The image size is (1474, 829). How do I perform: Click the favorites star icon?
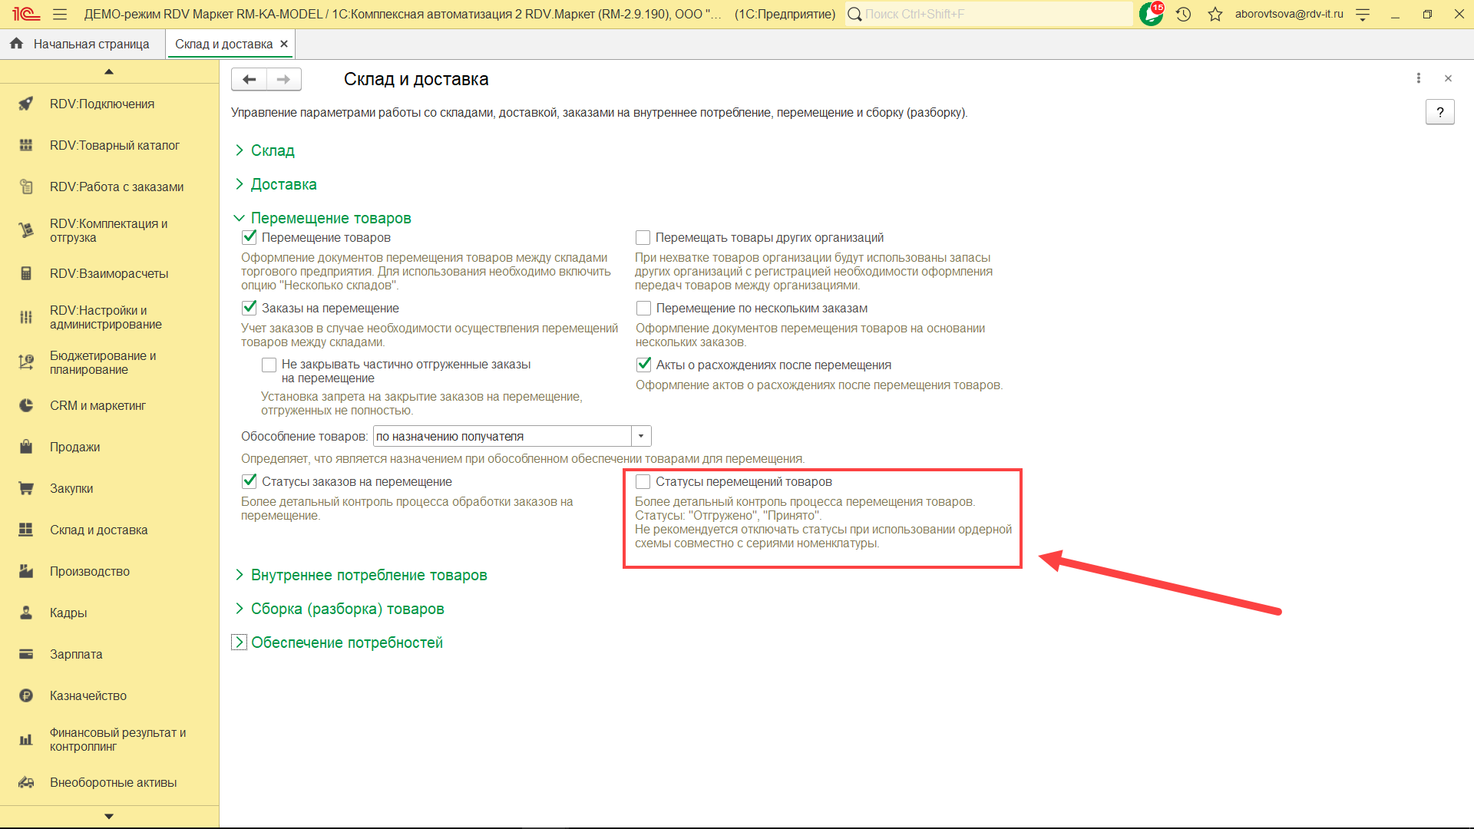pyautogui.click(x=1215, y=14)
